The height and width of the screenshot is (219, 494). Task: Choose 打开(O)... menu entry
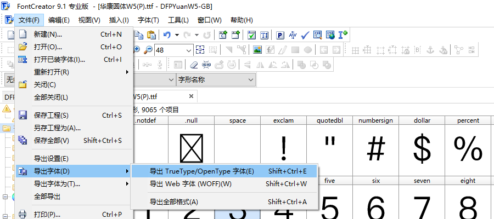pyautogui.click(x=74, y=47)
